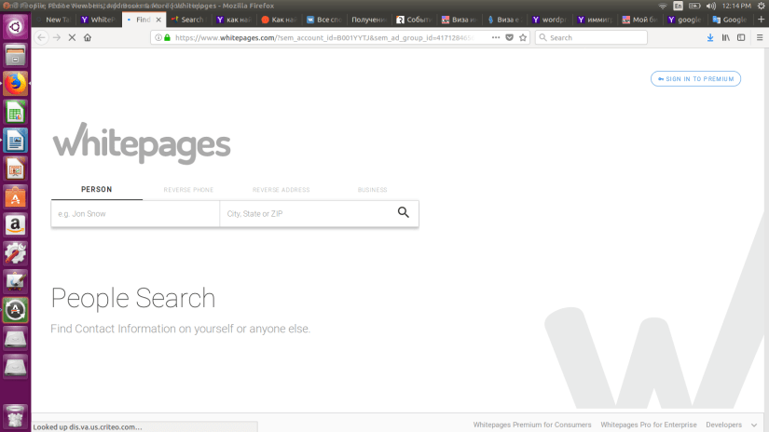Open System Settings gear-wrench icon
This screenshot has width=769, height=432.
click(15, 254)
